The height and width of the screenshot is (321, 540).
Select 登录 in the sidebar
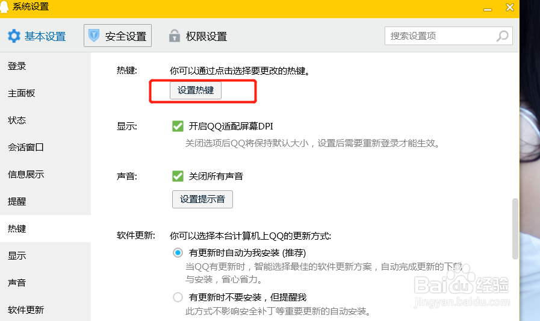[46, 66]
